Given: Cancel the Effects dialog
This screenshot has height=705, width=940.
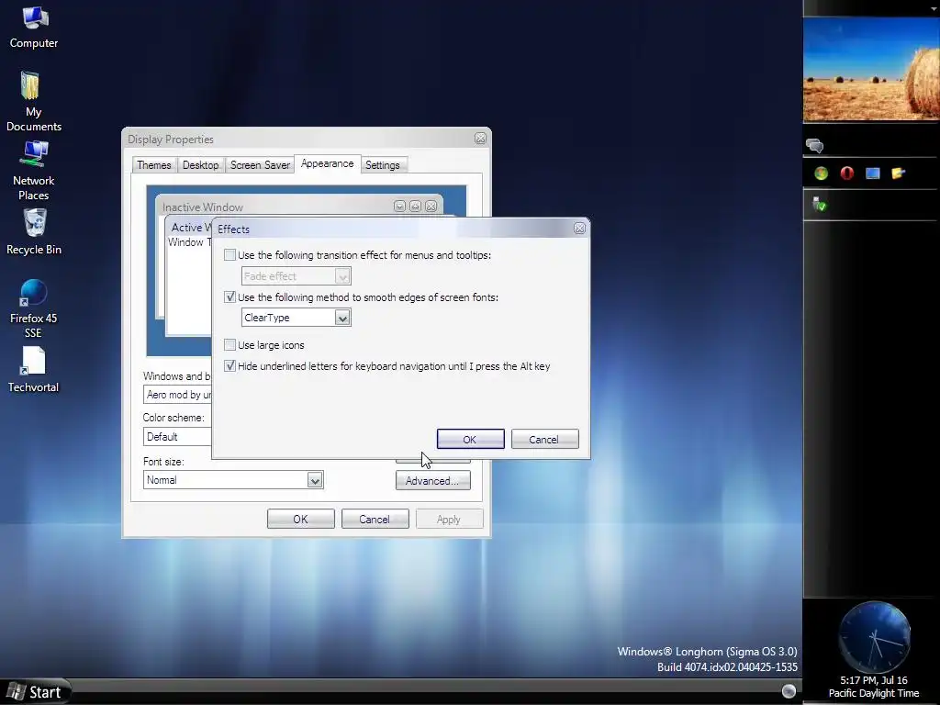Looking at the screenshot, I should [x=544, y=439].
